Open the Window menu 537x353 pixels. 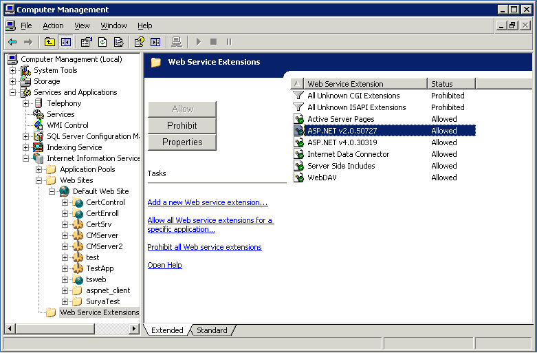click(x=113, y=25)
